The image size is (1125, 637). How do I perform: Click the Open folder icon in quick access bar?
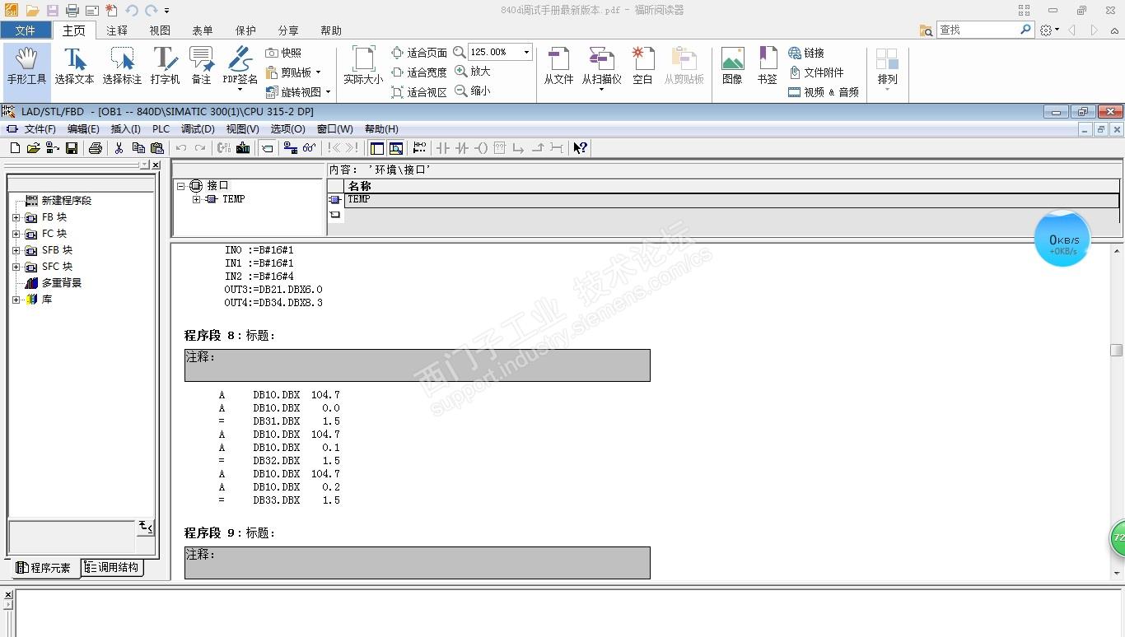[32, 11]
